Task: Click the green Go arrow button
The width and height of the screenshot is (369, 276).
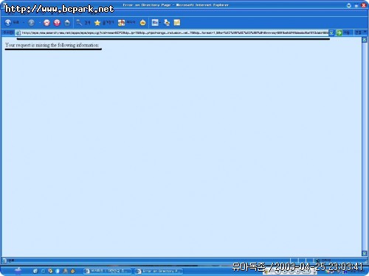Action: tap(339, 32)
